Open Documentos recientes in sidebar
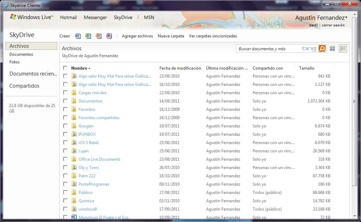The image size is (361, 222). (x=33, y=74)
